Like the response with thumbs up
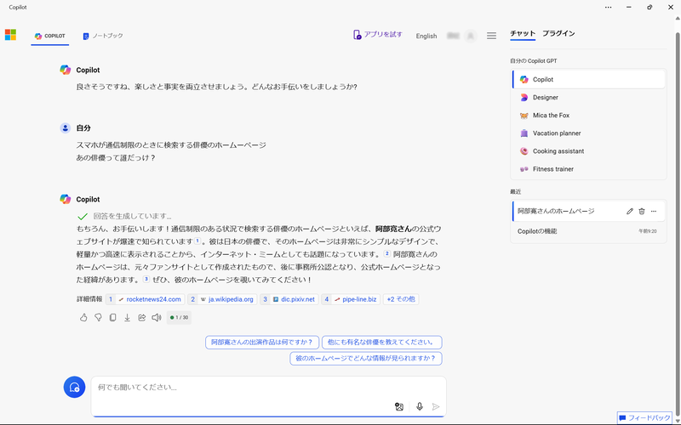Screen dimensions: 681x425 tap(83, 318)
